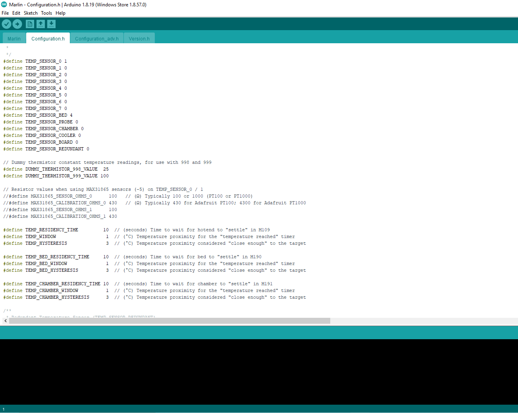This screenshot has height=413, width=518.
Task: Click the TEMP_BED_HYSTERESIS define line
Action: 155,270
